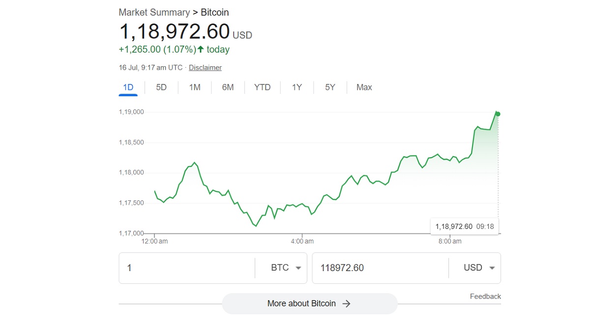Click the green current-price dot on chart
The image size is (593, 331).
(x=498, y=114)
